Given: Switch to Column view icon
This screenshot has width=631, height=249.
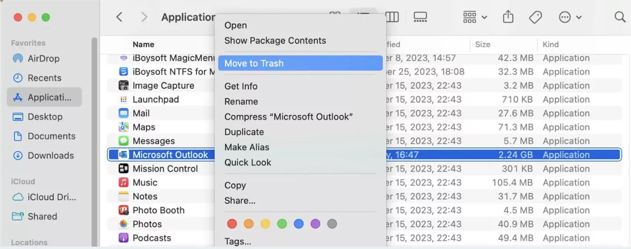Looking at the screenshot, I should point(392,17).
